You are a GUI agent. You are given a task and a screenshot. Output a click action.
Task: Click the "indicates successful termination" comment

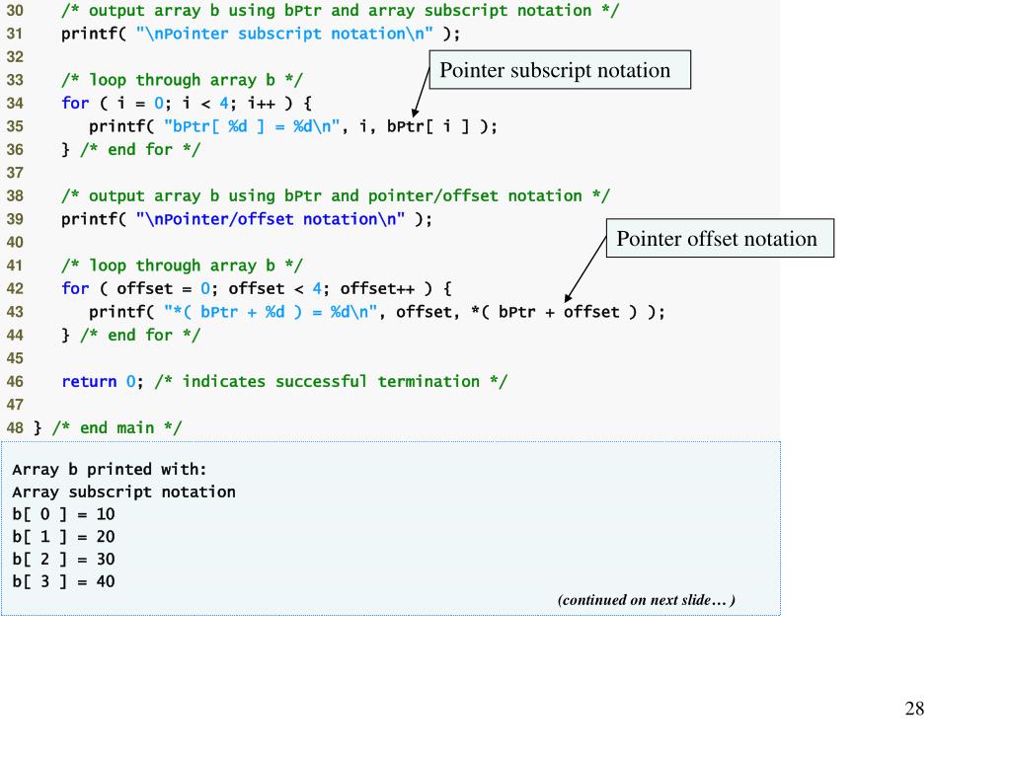click(x=331, y=382)
